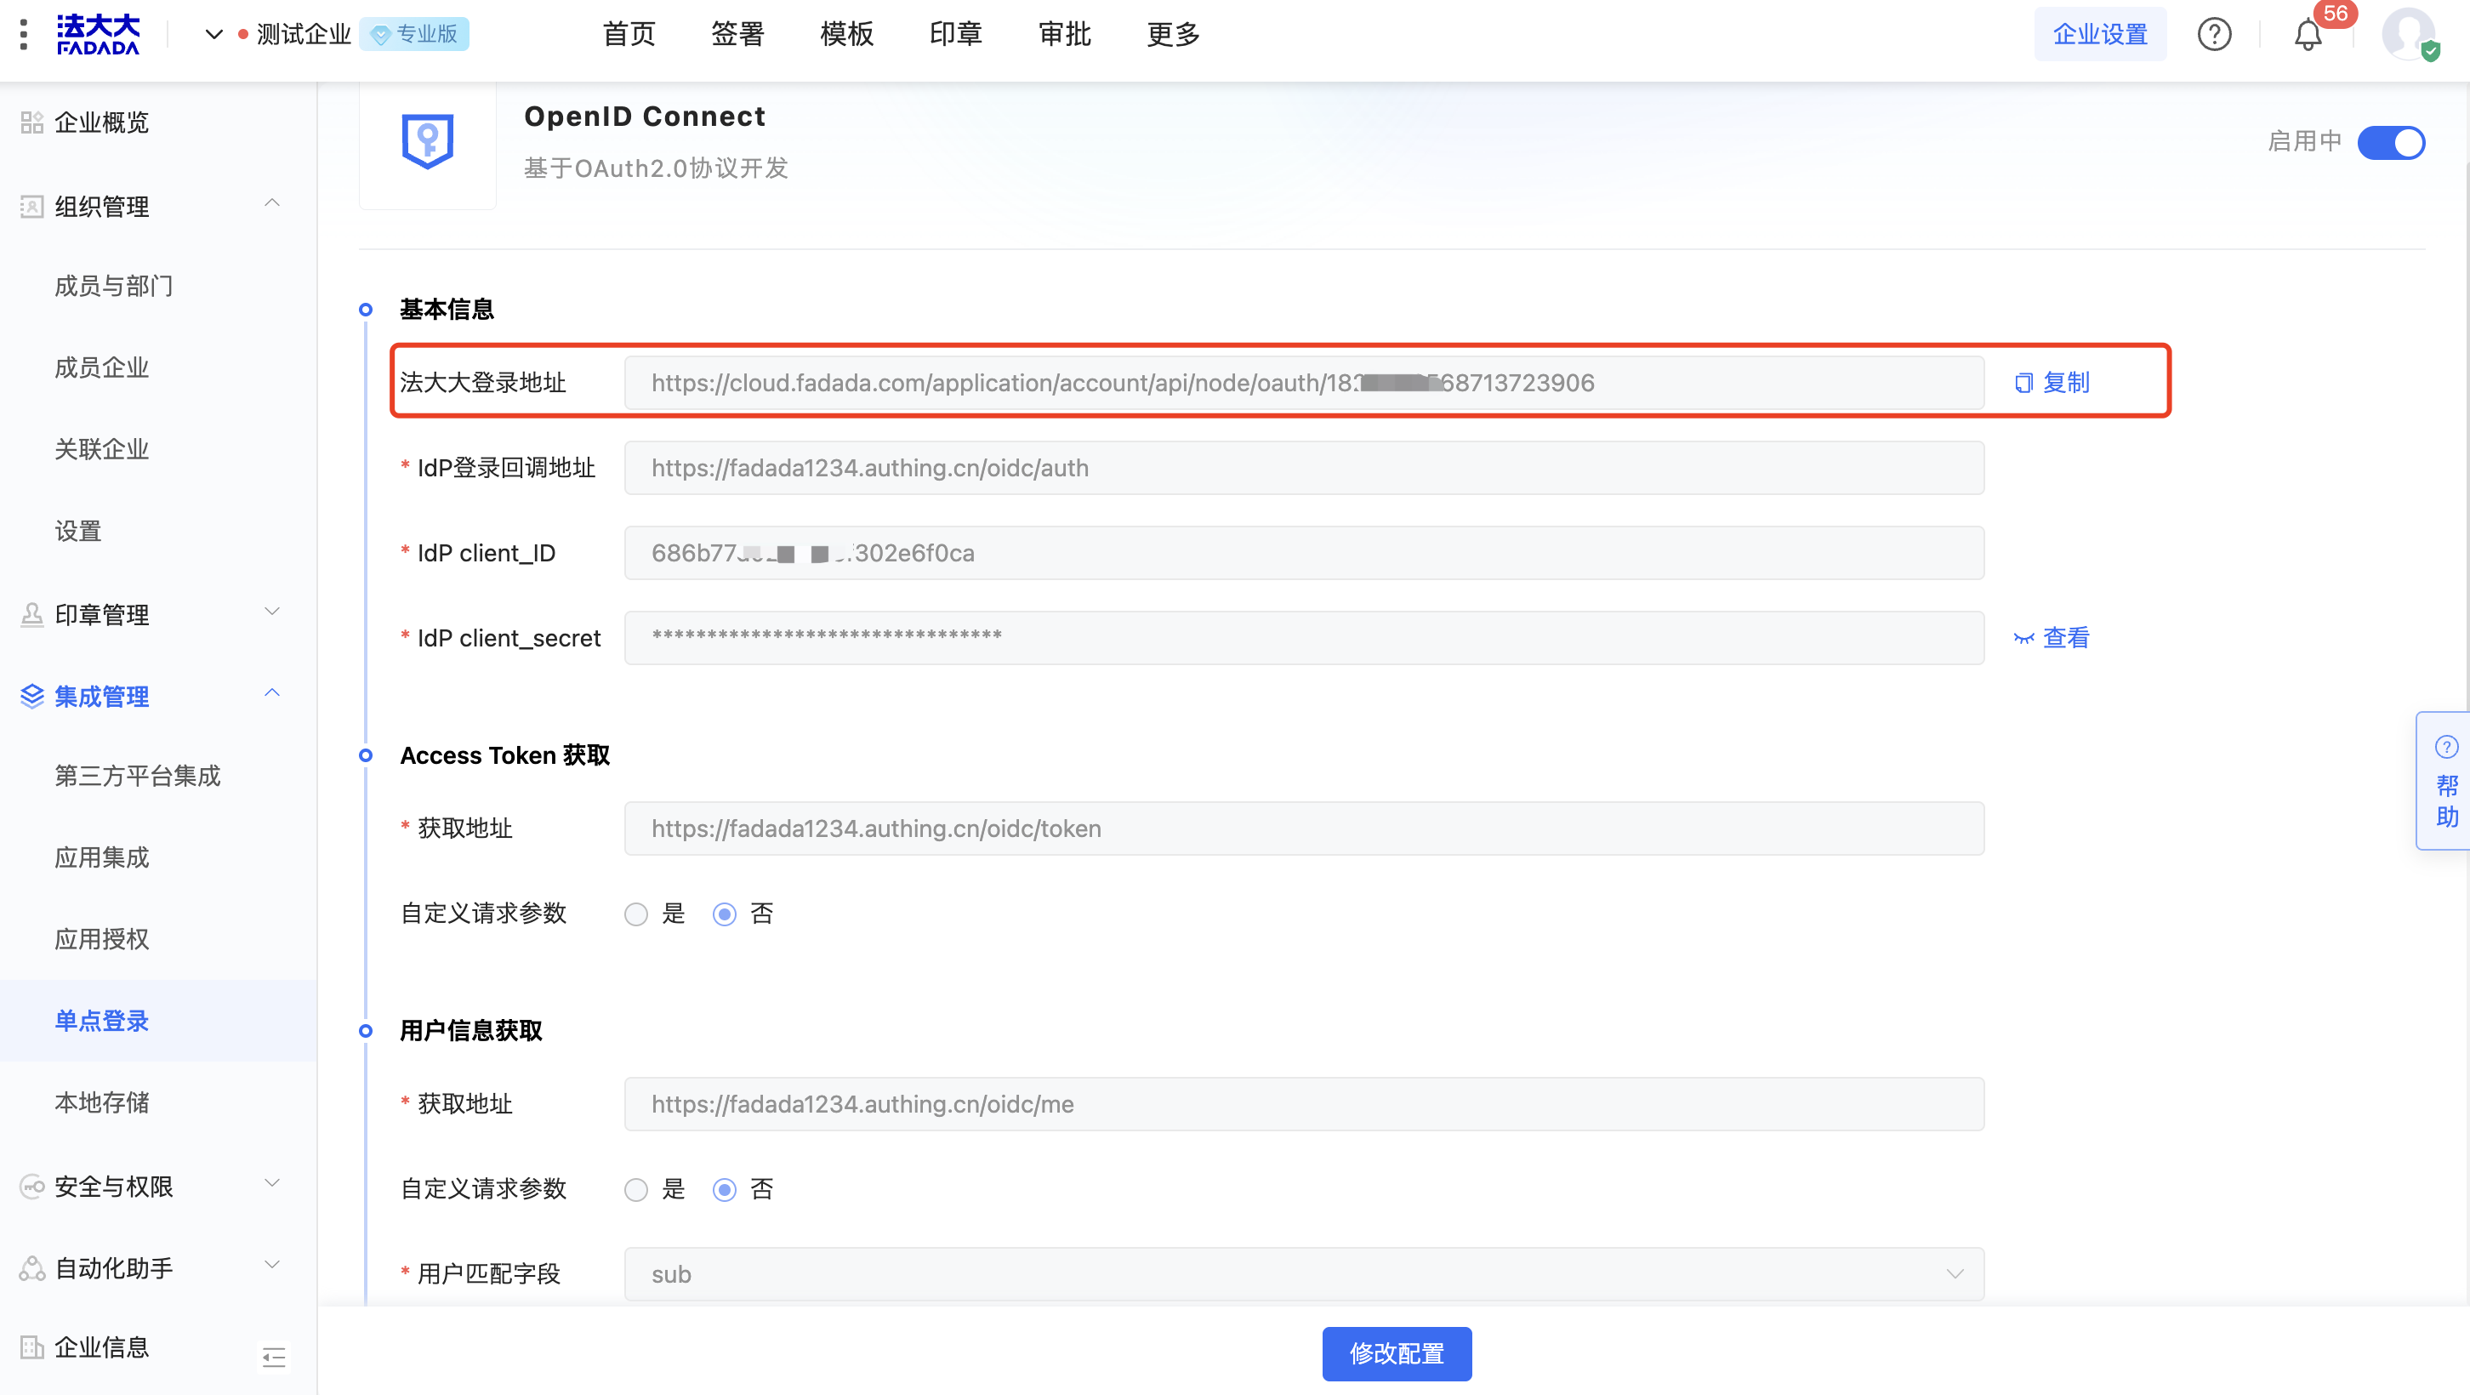Image resolution: width=2470 pixels, height=1395 pixels.
Task: Click the 安全与权限 key icon
Action: 31,1187
